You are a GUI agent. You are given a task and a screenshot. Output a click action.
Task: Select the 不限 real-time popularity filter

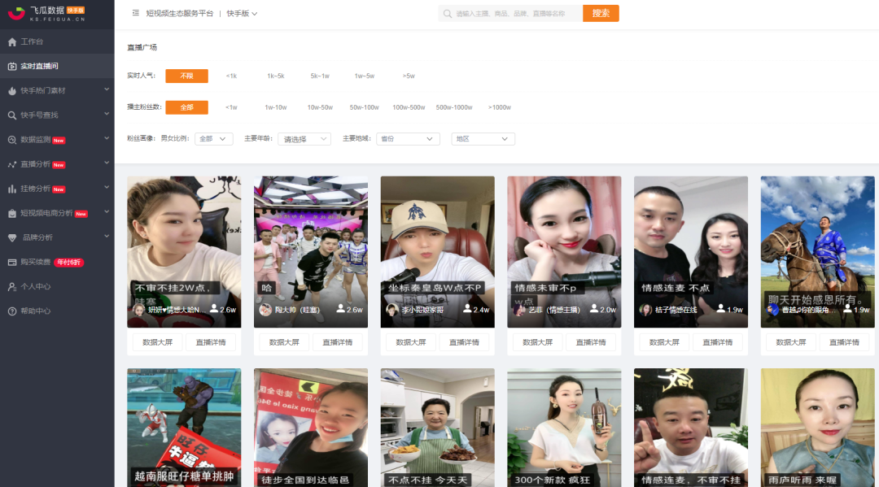coord(187,74)
